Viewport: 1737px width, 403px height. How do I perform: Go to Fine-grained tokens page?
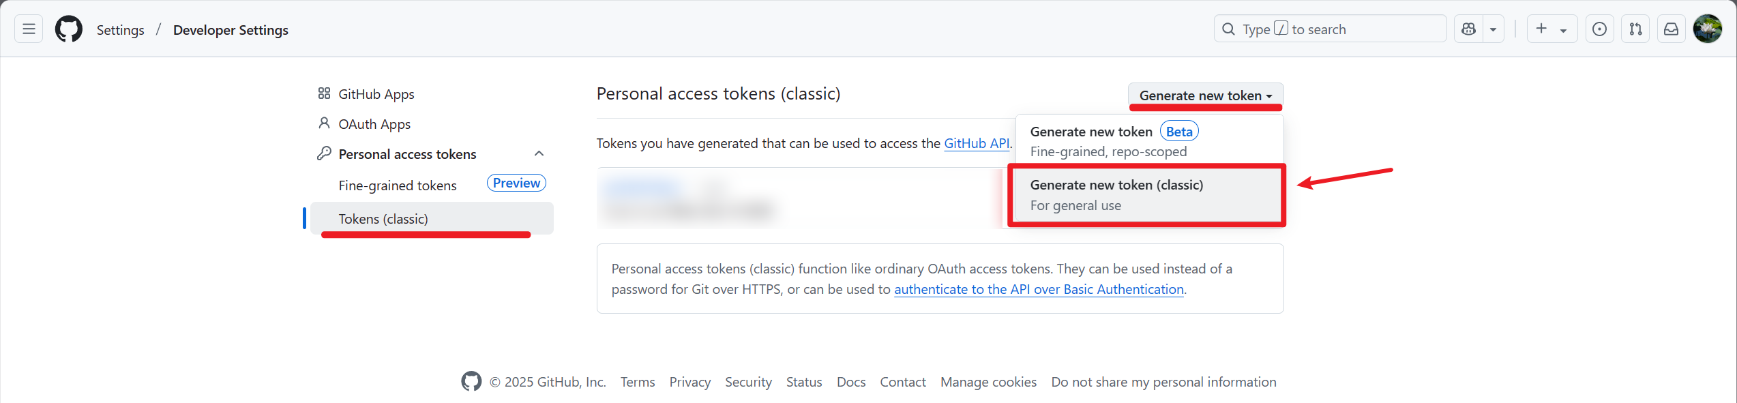(x=398, y=185)
